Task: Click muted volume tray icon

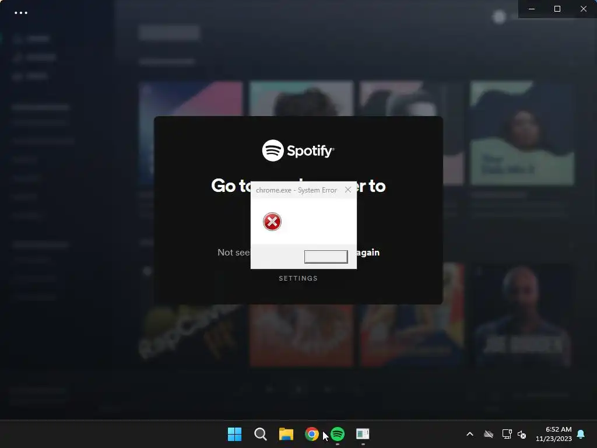Action: [522, 434]
